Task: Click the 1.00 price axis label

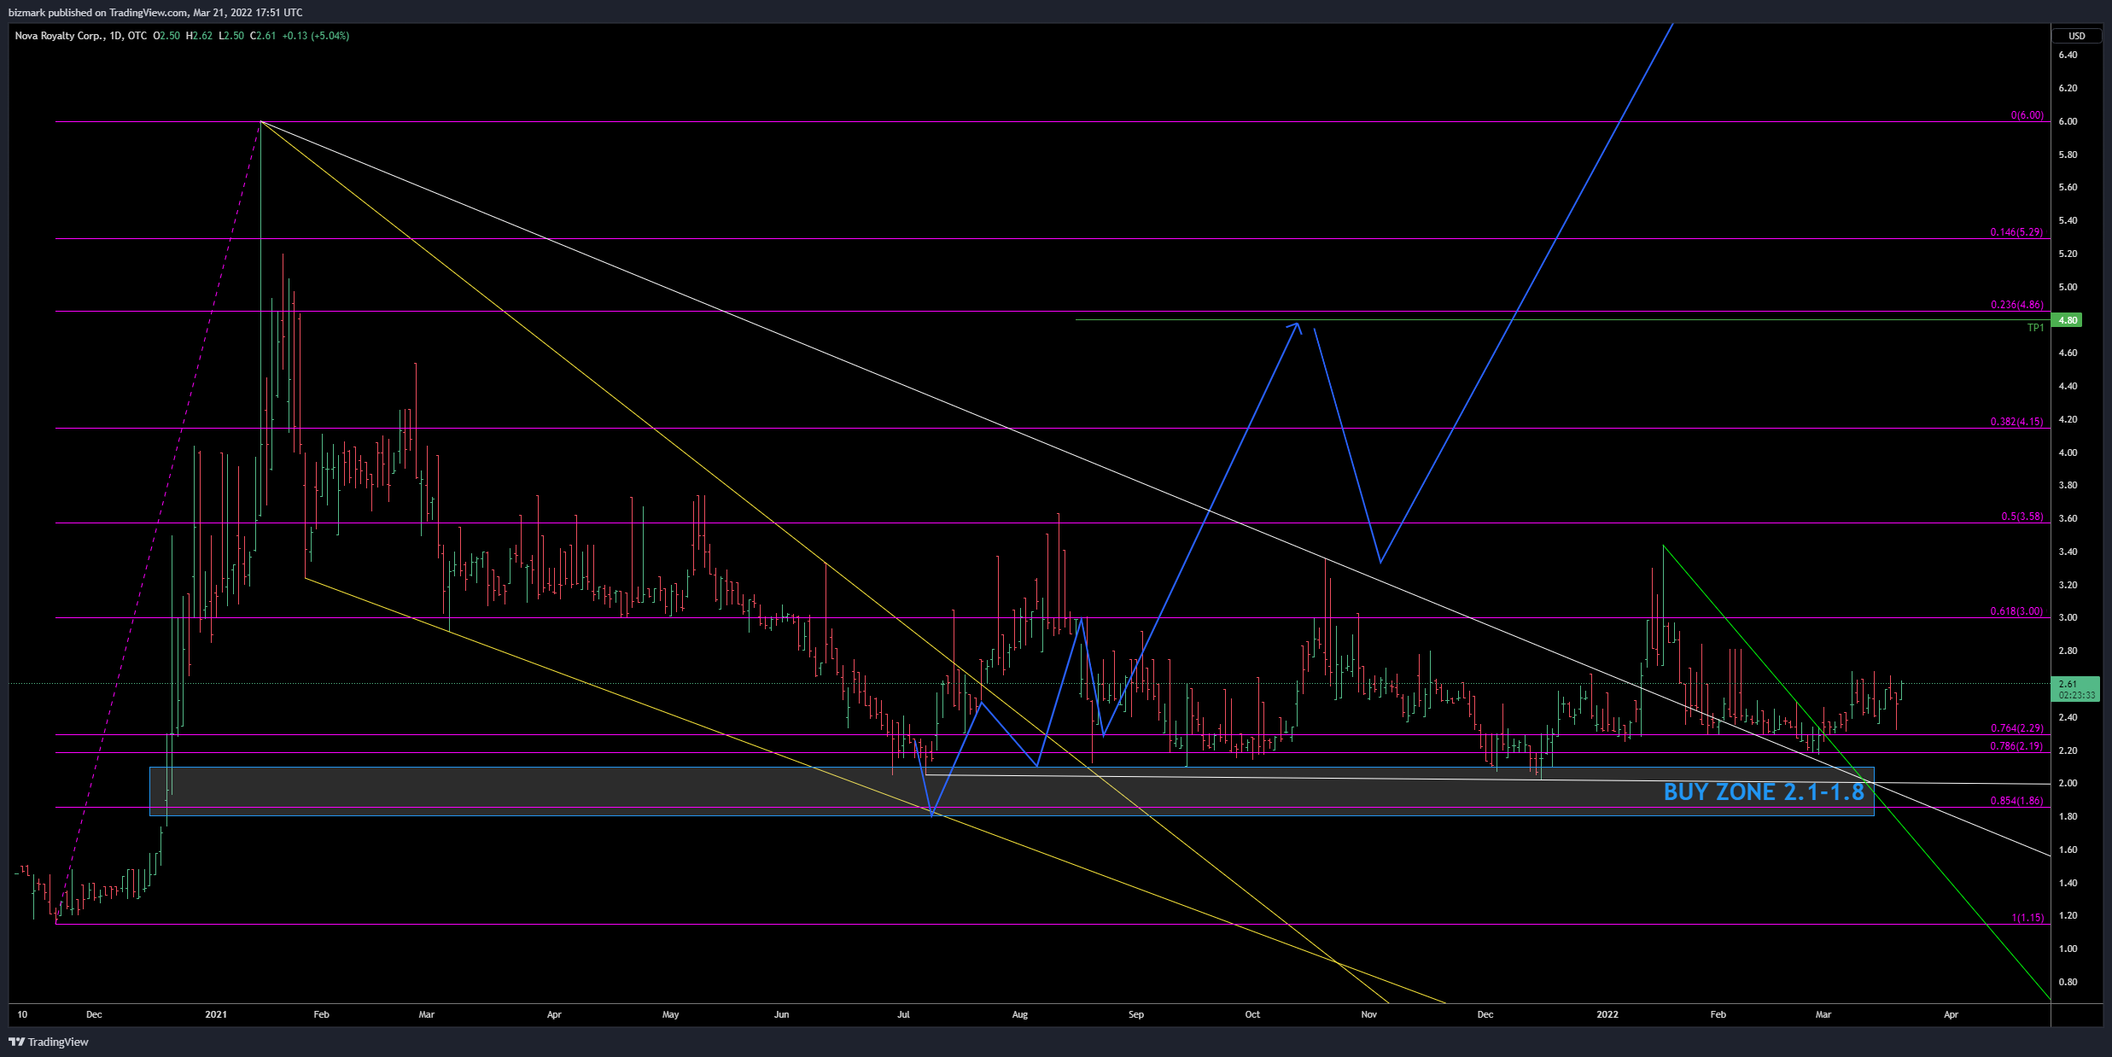Action: click(2068, 949)
